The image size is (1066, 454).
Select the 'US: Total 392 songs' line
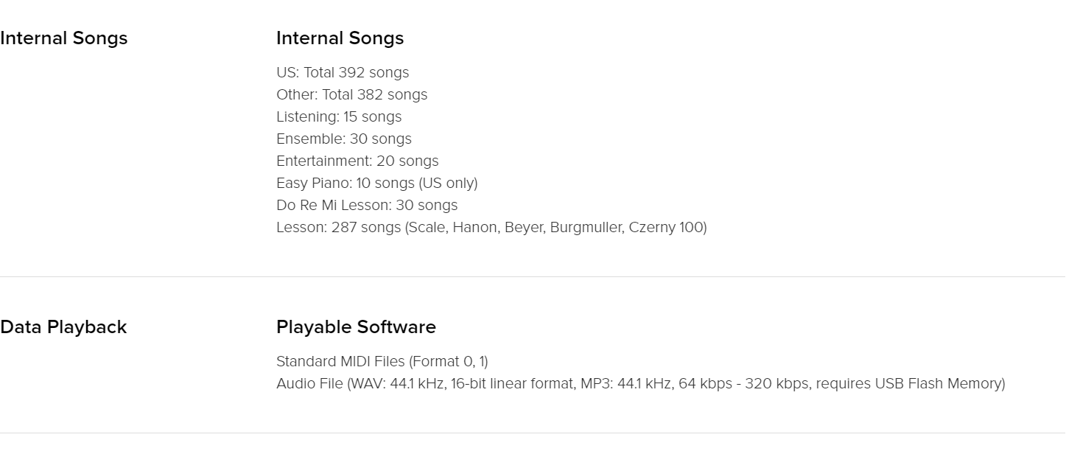(x=343, y=72)
